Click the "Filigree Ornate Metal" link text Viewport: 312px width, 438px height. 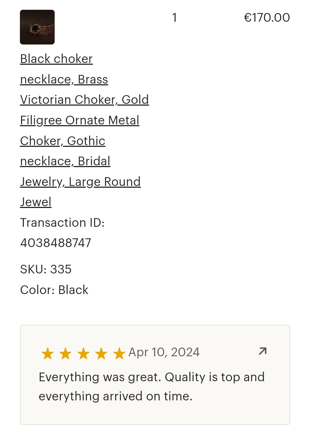[80, 120]
